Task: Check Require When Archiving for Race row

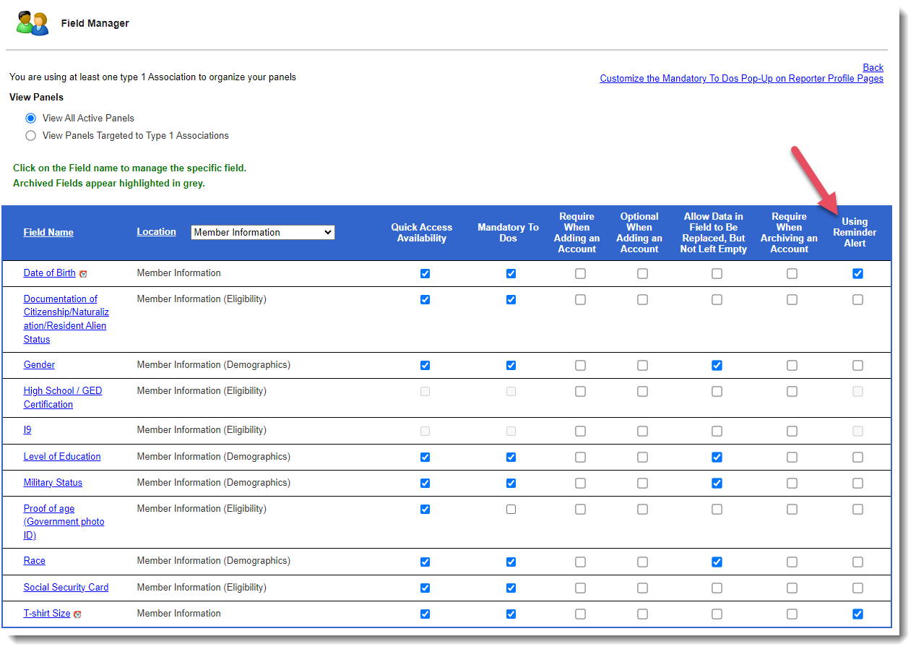Action: (x=792, y=562)
